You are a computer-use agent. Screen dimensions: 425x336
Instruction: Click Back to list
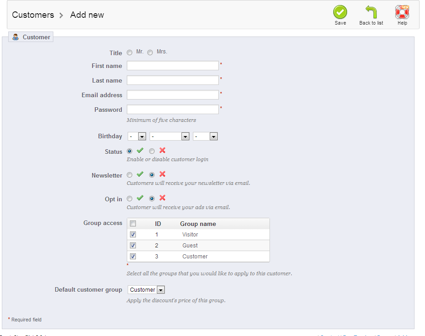pyautogui.click(x=370, y=12)
